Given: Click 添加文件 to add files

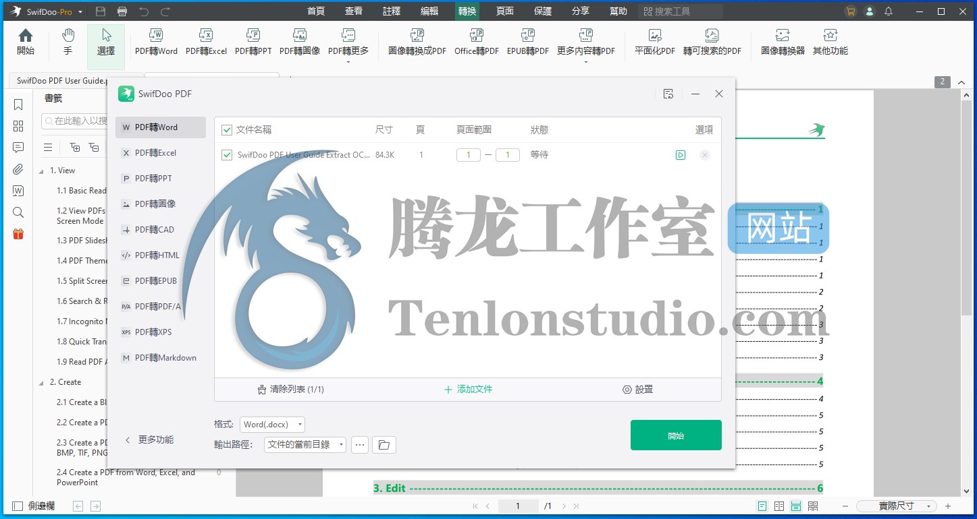Looking at the screenshot, I should point(468,390).
